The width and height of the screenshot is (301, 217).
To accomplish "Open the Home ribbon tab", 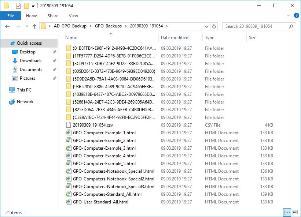I will tap(32, 16).
